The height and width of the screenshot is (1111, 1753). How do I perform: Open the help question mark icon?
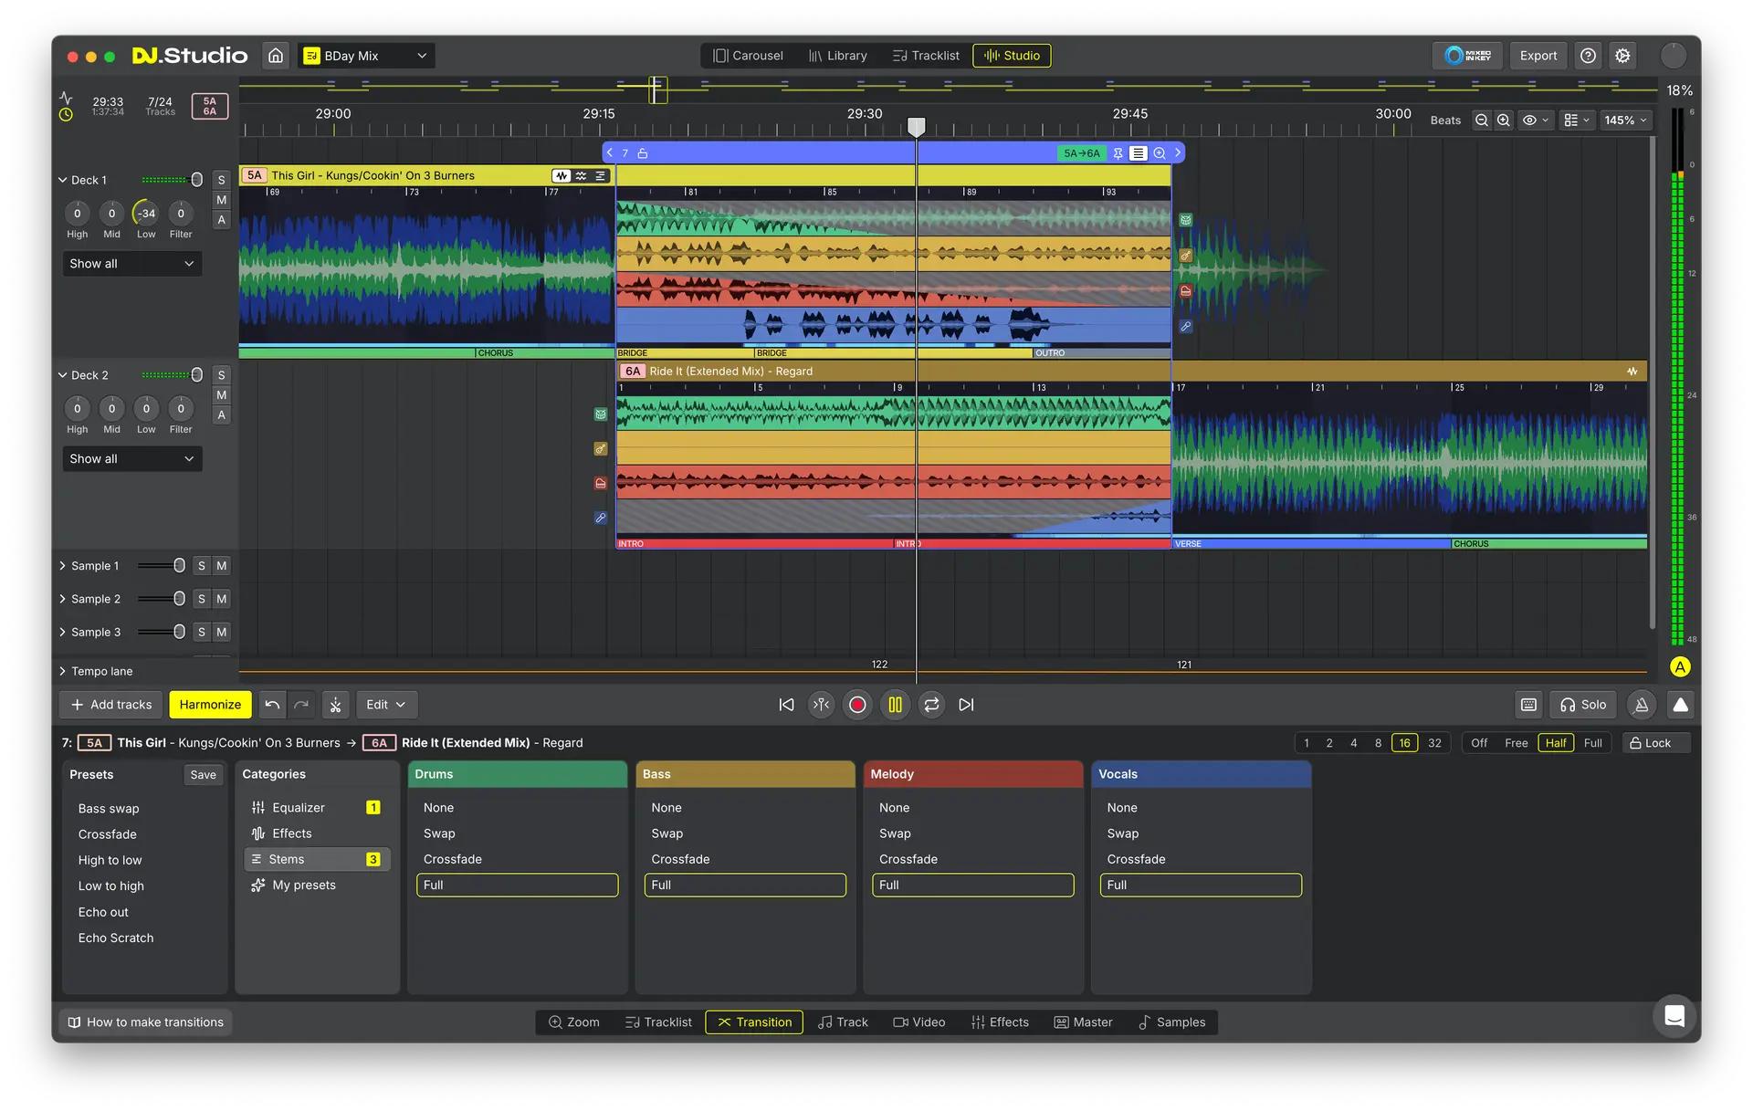click(x=1589, y=56)
